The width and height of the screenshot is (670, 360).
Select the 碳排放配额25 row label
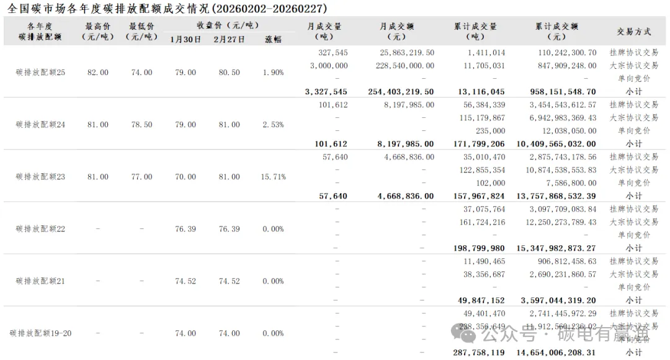point(40,73)
